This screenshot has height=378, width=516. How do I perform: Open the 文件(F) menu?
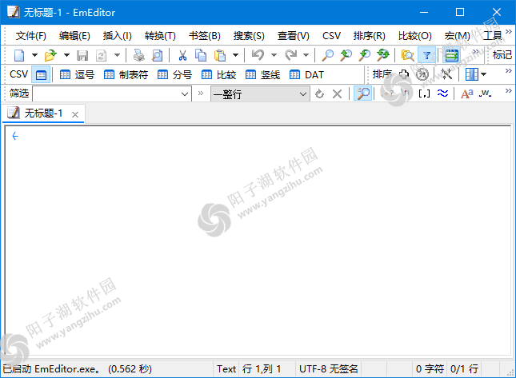pyautogui.click(x=31, y=35)
